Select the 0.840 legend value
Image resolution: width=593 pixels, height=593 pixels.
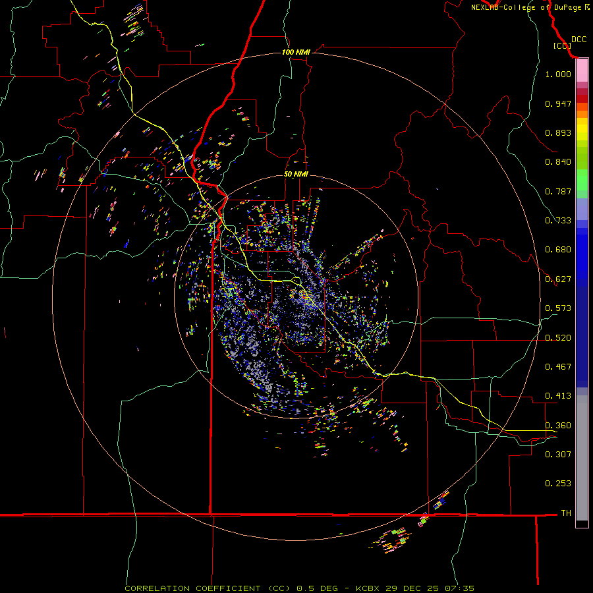coord(558,162)
